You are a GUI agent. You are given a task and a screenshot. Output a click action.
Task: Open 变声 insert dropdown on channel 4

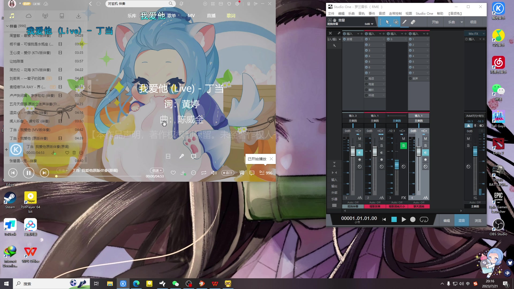(x=428, y=79)
